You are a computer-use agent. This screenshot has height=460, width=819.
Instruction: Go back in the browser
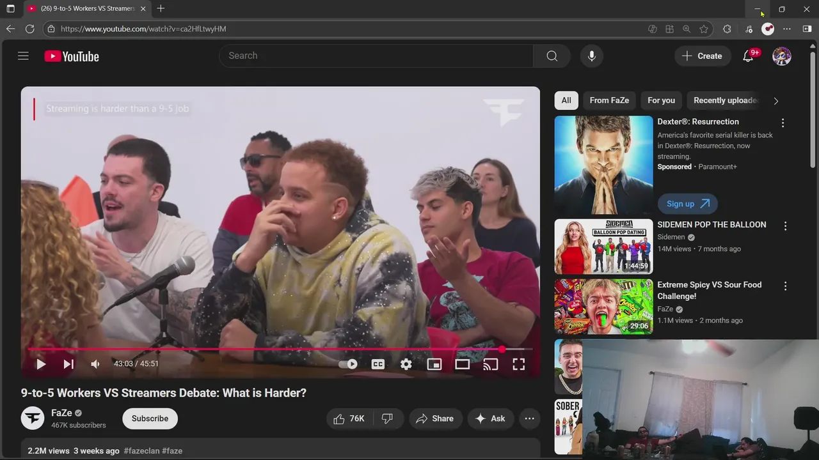tap(10, 29)
